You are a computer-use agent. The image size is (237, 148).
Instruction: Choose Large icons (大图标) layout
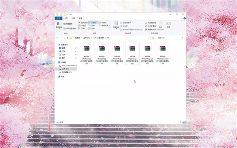tap(93, 22)
